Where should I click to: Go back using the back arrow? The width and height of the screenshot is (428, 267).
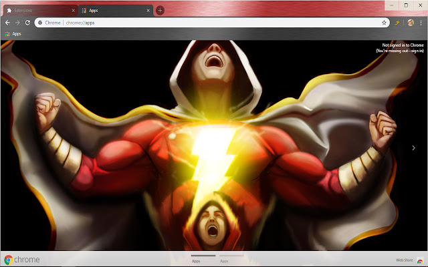pyautogui.click(x=7, y=23)
